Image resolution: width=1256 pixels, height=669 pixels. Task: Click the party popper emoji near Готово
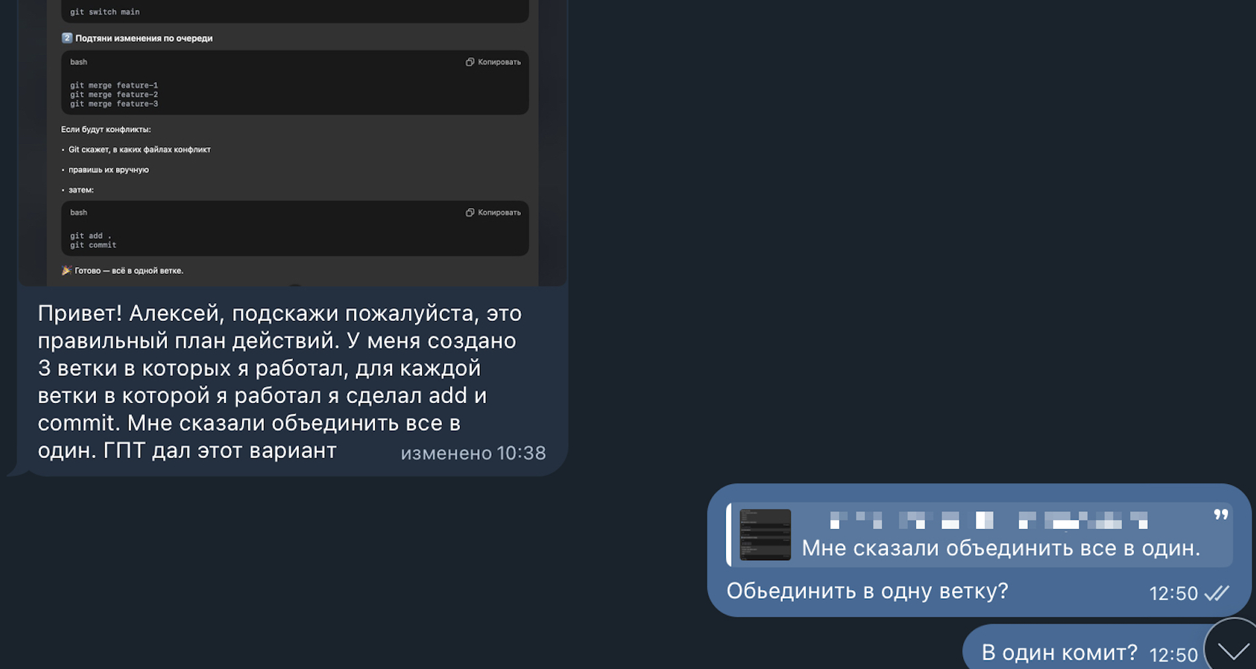[x=66, y=270]
